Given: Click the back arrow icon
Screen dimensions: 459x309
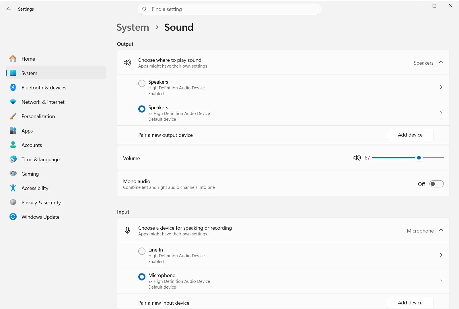Looking at the screenshot, I should (x=9, y=9).
